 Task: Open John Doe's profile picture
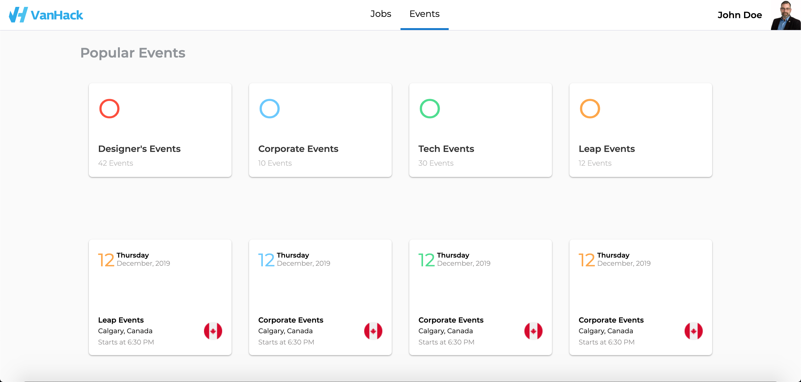click(785, 15)
